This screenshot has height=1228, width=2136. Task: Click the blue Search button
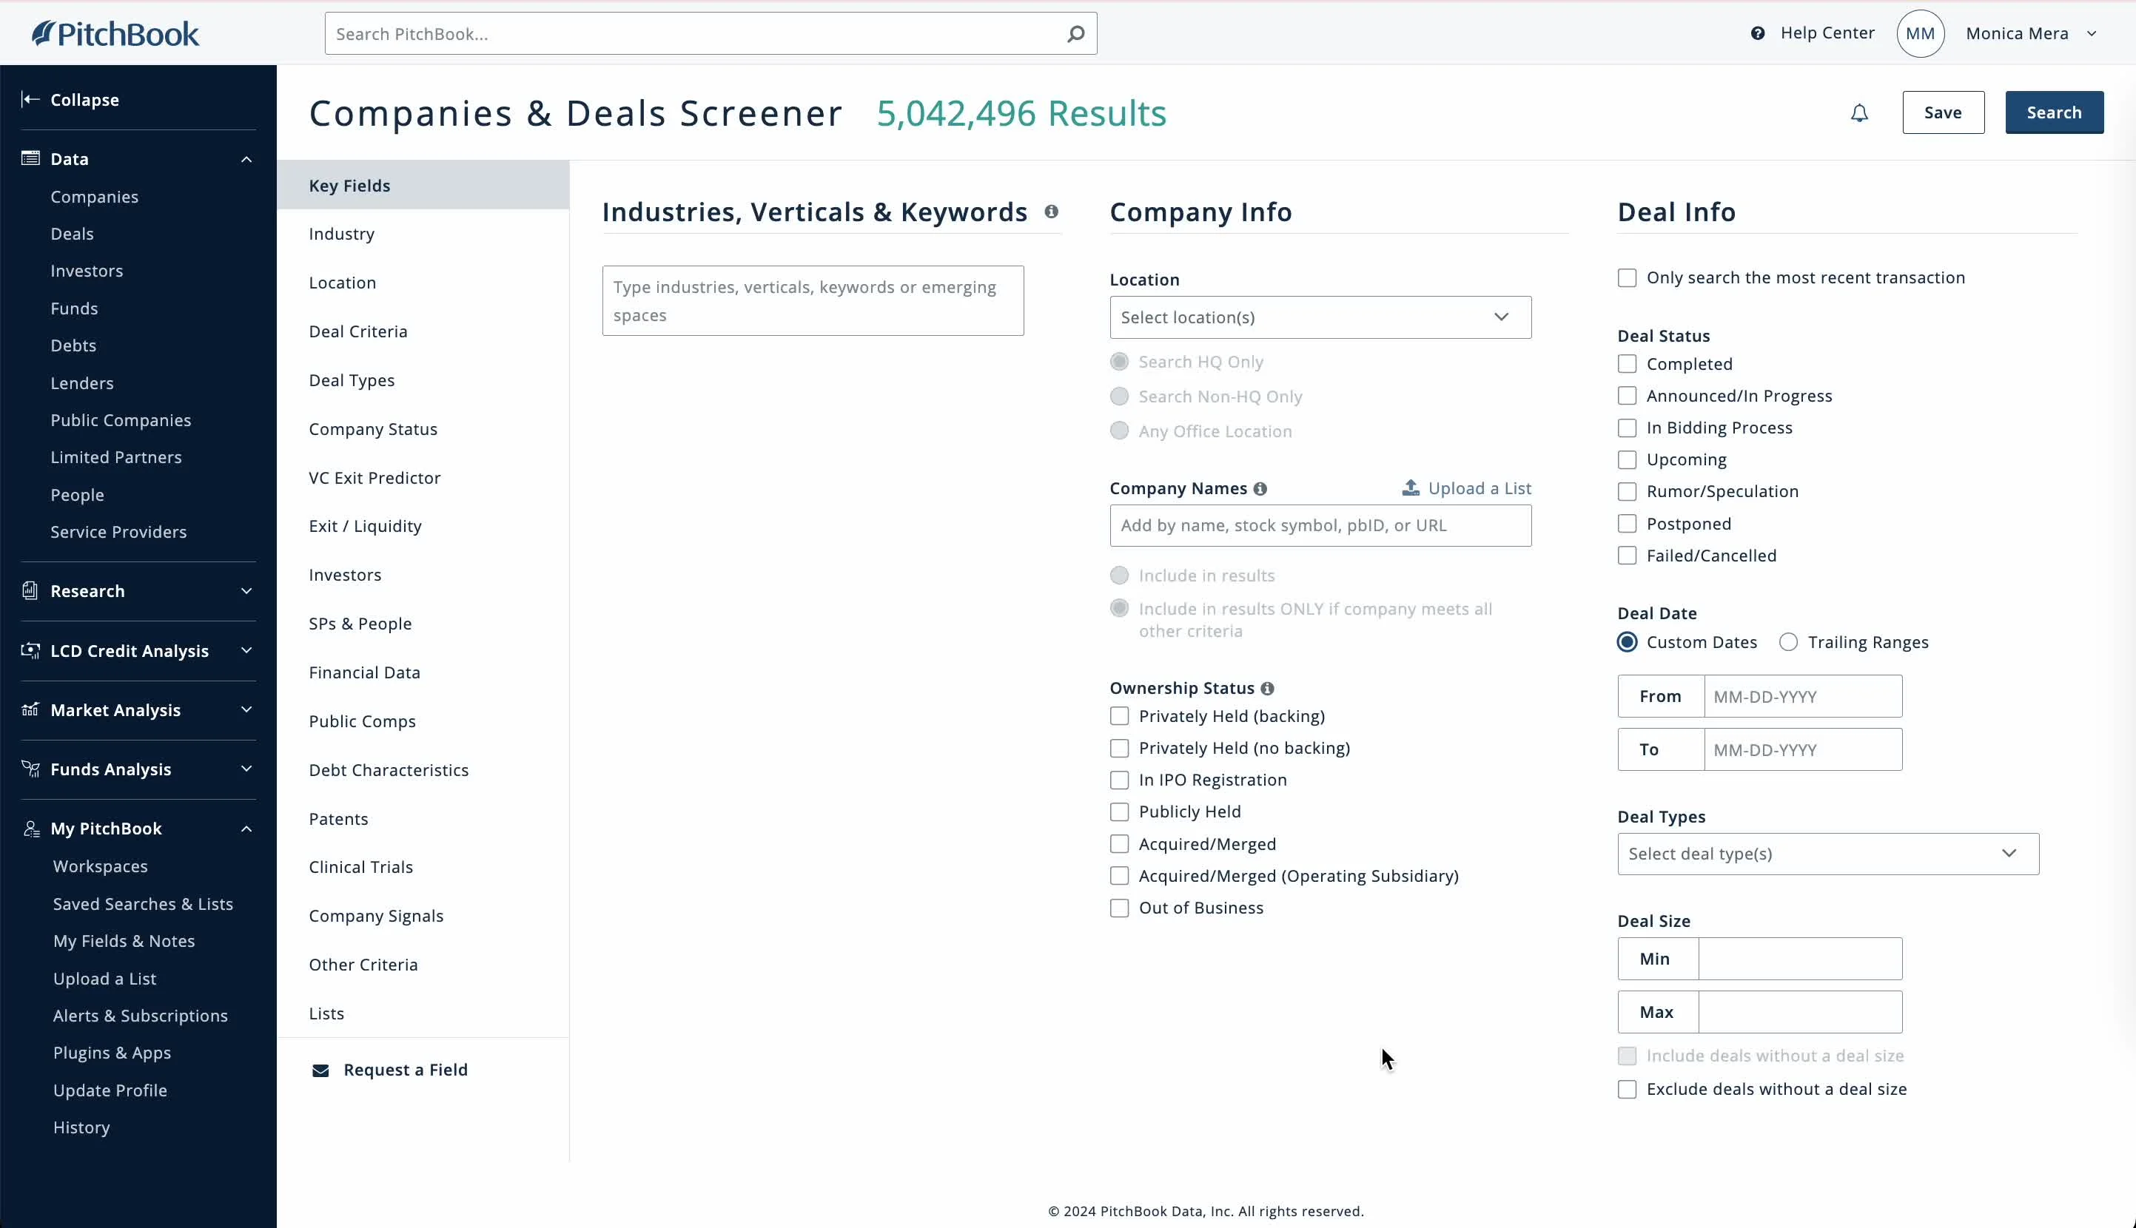click(2054, 113)
